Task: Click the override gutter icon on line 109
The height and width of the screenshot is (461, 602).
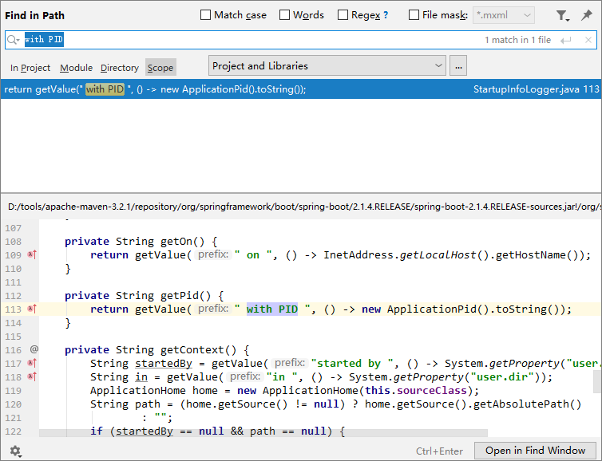Action: [x=32, y=254]
